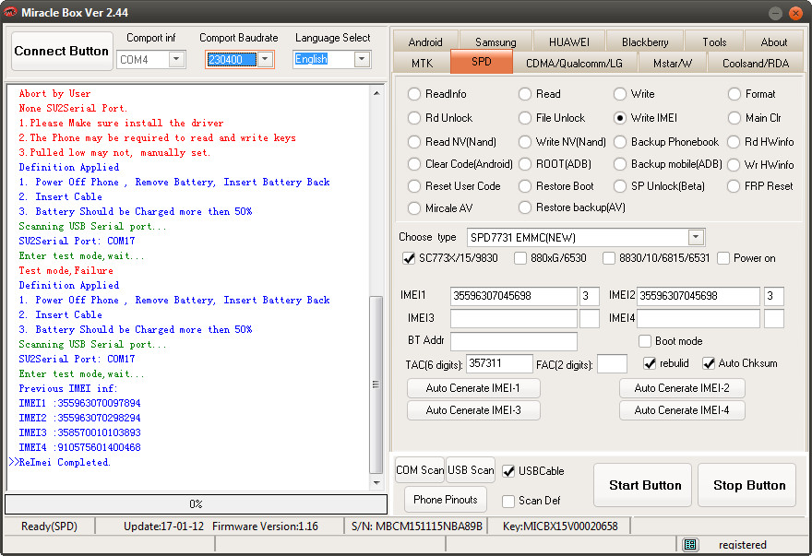Open the Blackberry tab
812x556 pixels.
tap(645, 41)
